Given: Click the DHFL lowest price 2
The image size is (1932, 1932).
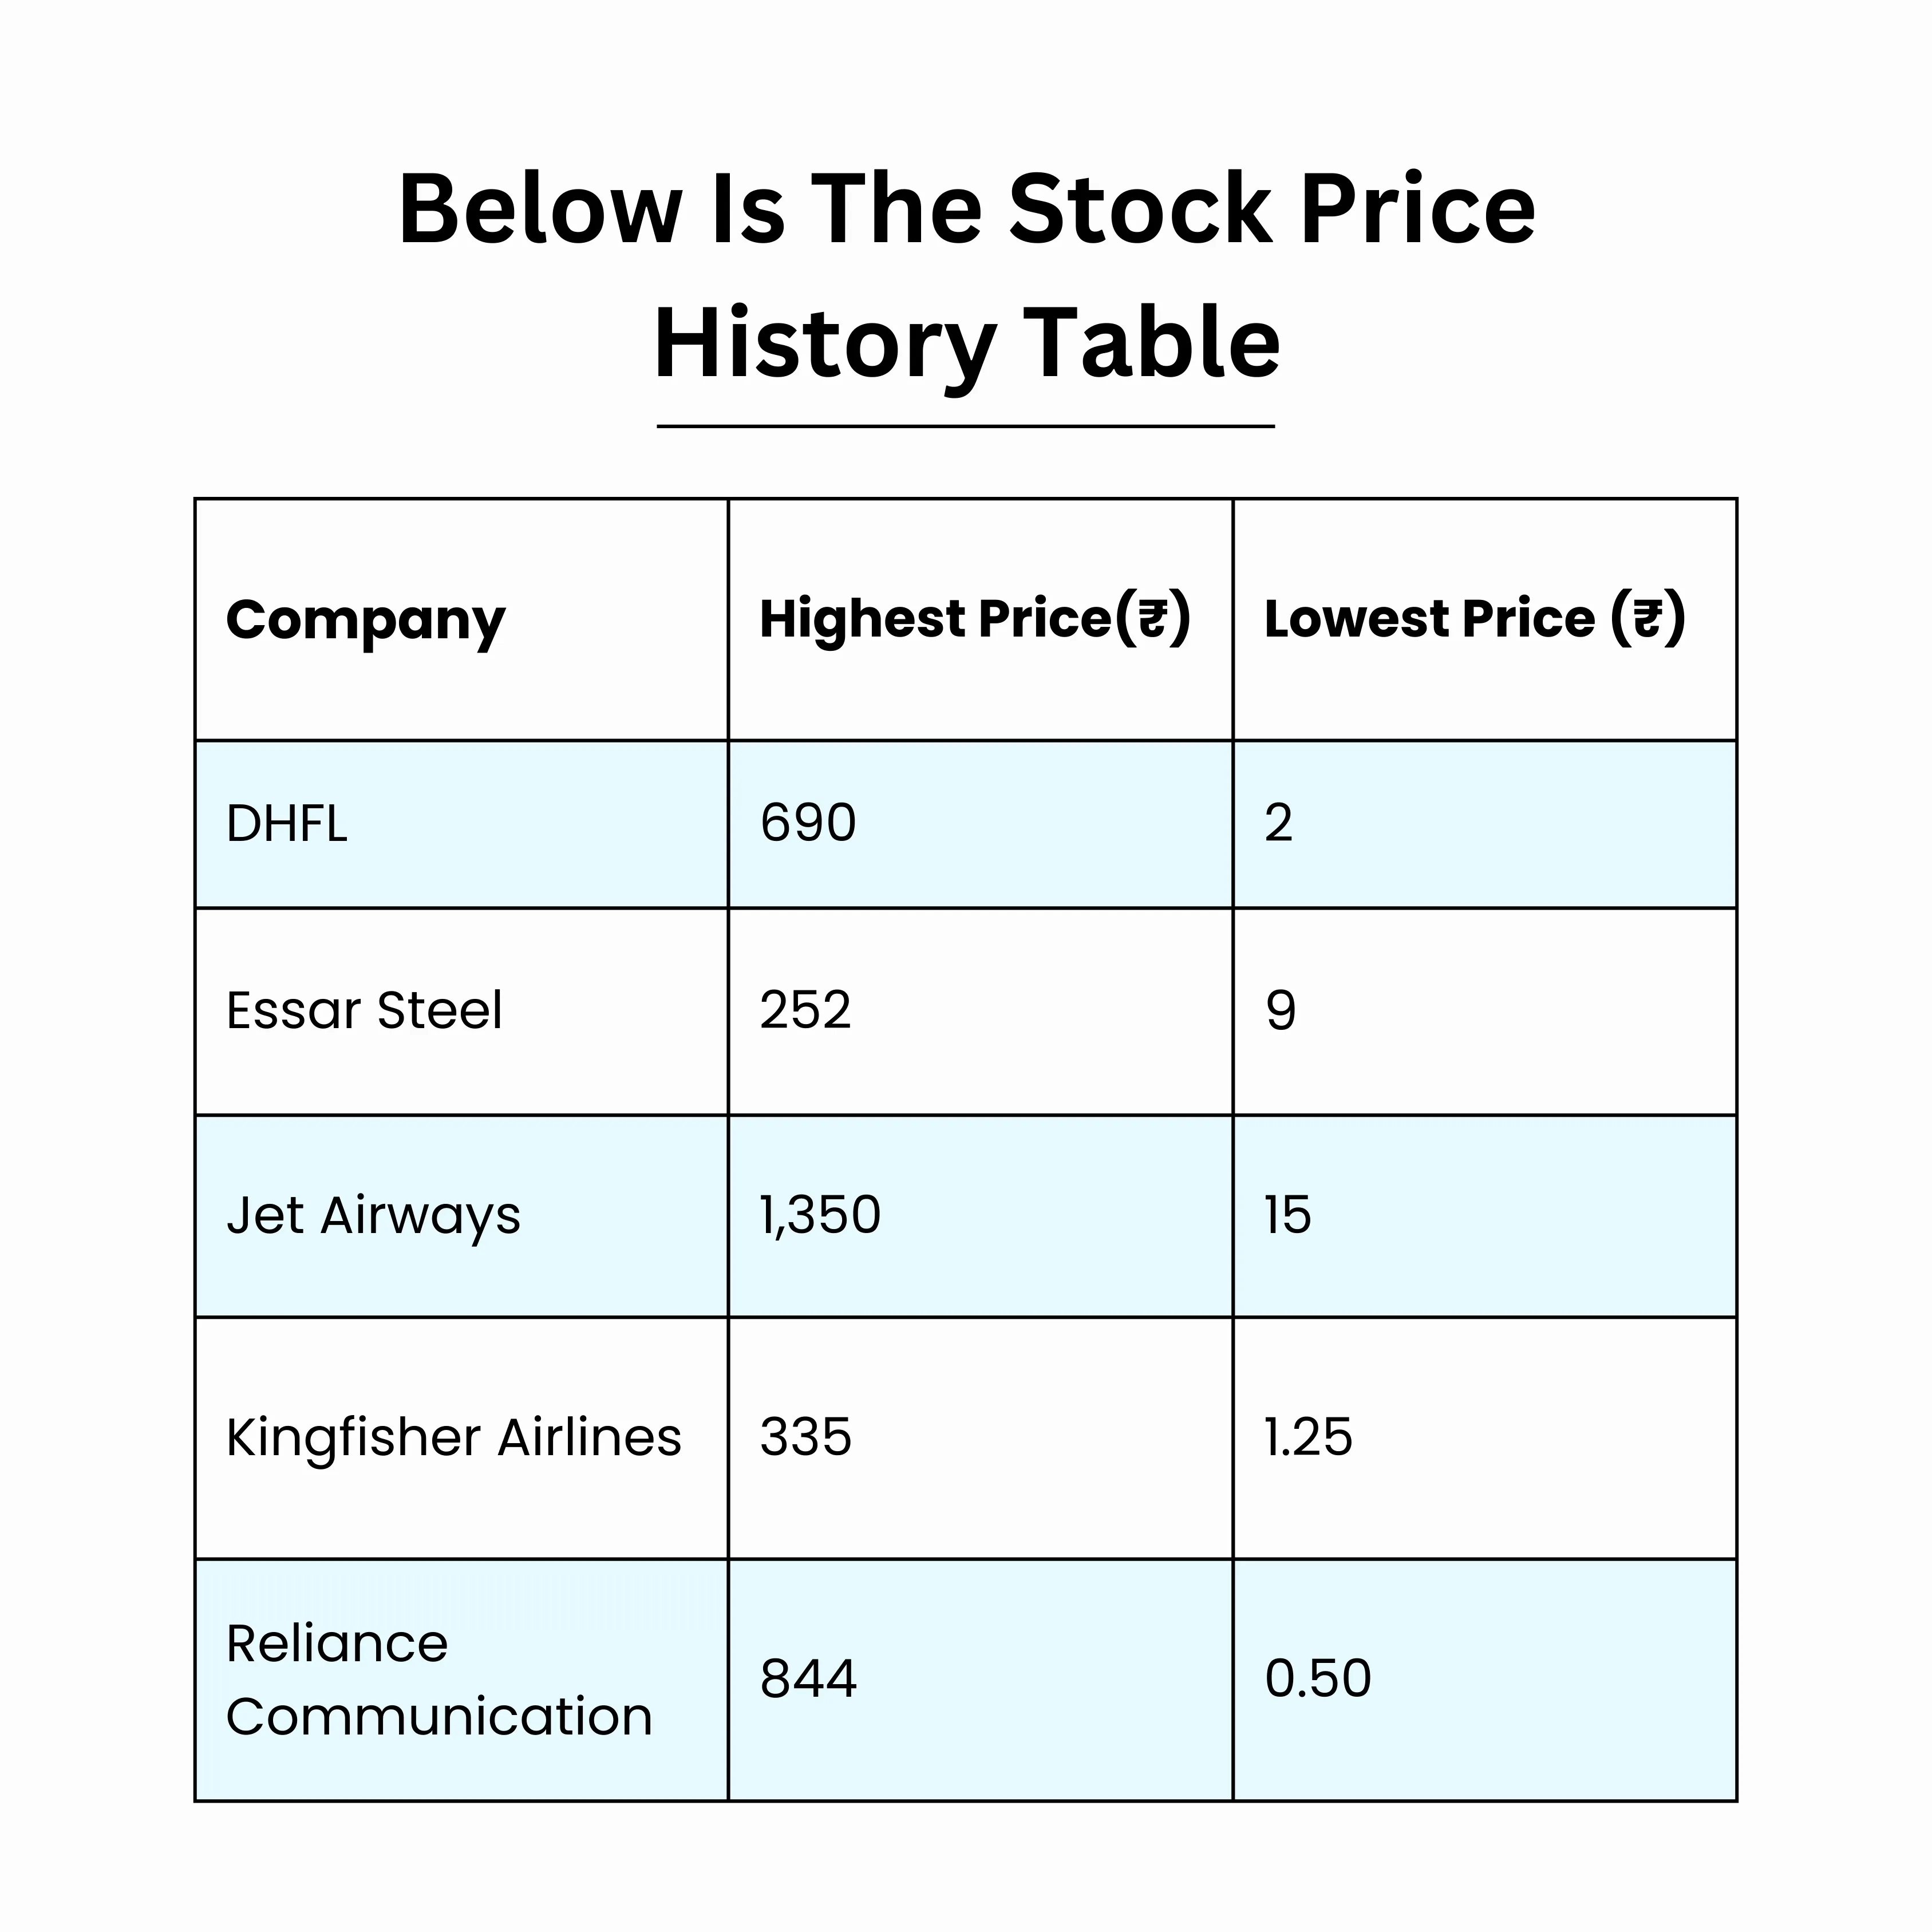Looking at the screenshot, I should [1279, 823].
